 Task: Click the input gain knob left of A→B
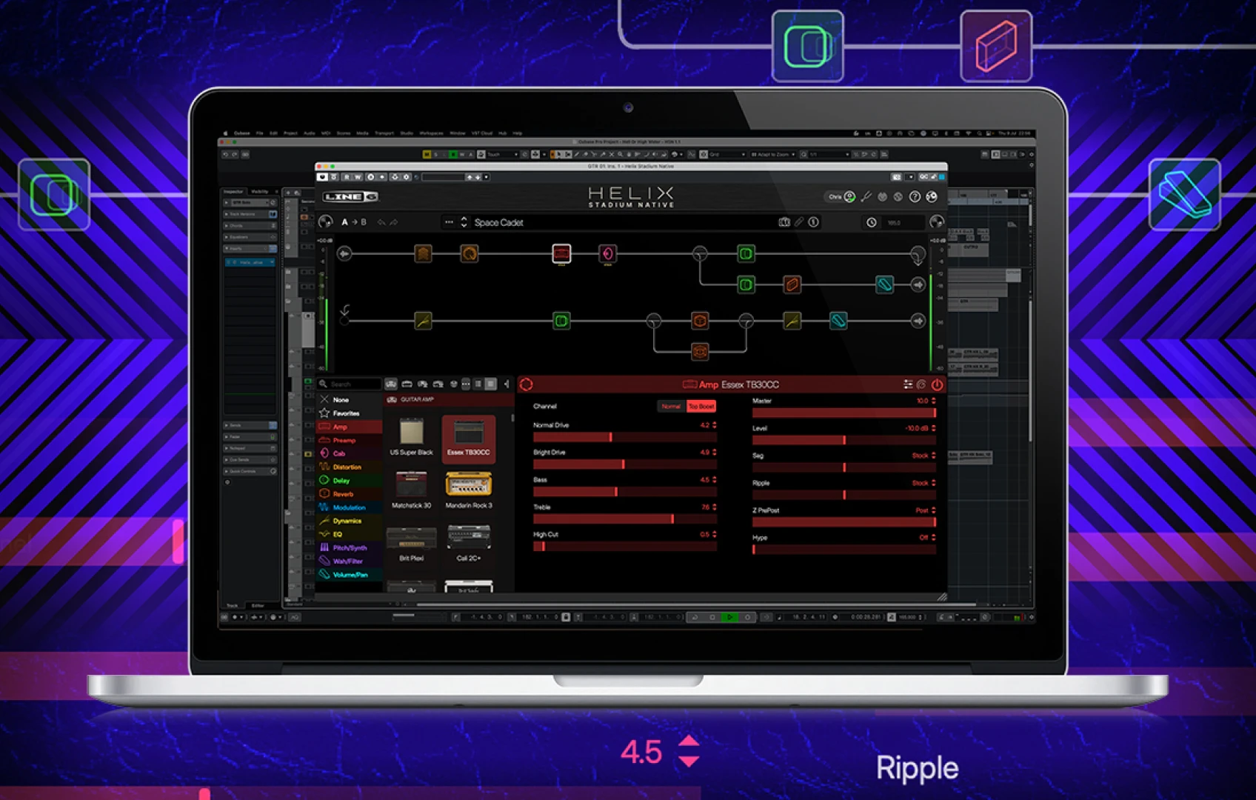point(325,222)
